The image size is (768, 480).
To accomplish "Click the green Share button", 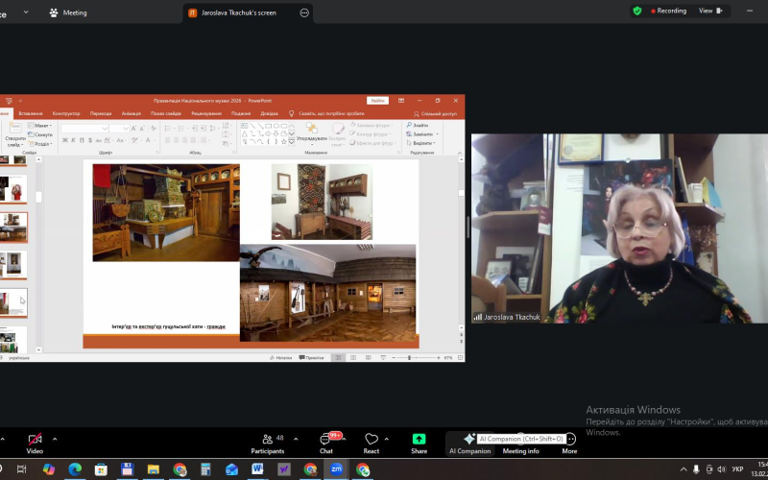I will [x=419, y=441].
